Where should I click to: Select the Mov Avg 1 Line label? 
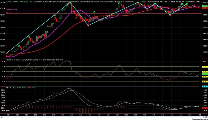pyautogui.click(x=196, y=1)
